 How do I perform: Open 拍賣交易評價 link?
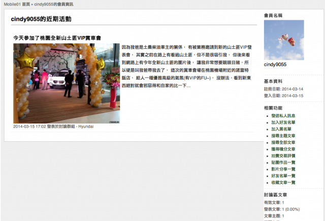tap(283, 155)
